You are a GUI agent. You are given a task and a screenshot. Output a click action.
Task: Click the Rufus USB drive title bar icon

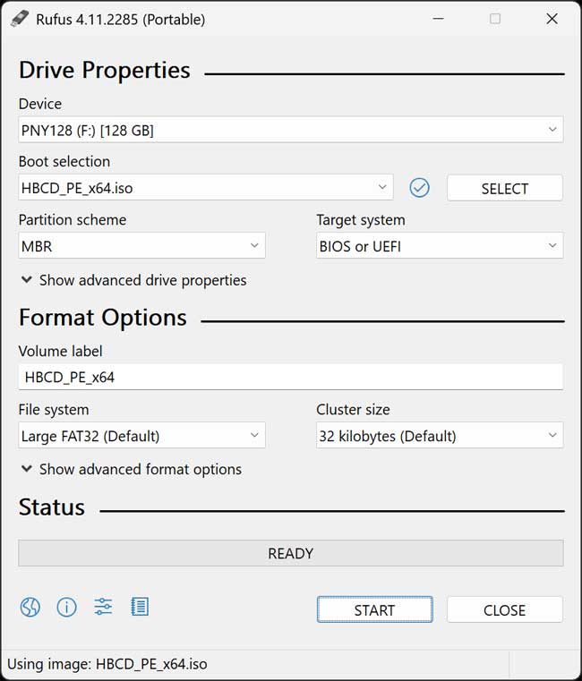click(x=19, y=19)
